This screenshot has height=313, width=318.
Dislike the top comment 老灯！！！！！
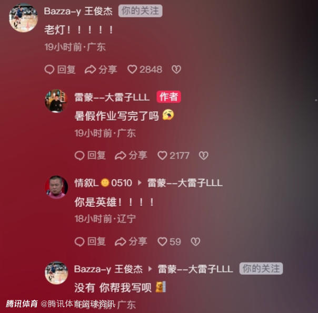[176, 69]
